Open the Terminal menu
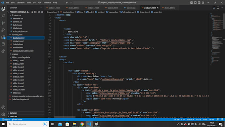225x127 pixels. 47,3
